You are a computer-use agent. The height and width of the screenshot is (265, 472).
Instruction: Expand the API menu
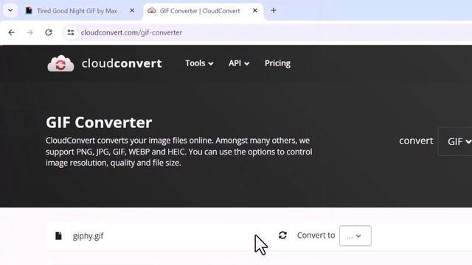point(239,63)
